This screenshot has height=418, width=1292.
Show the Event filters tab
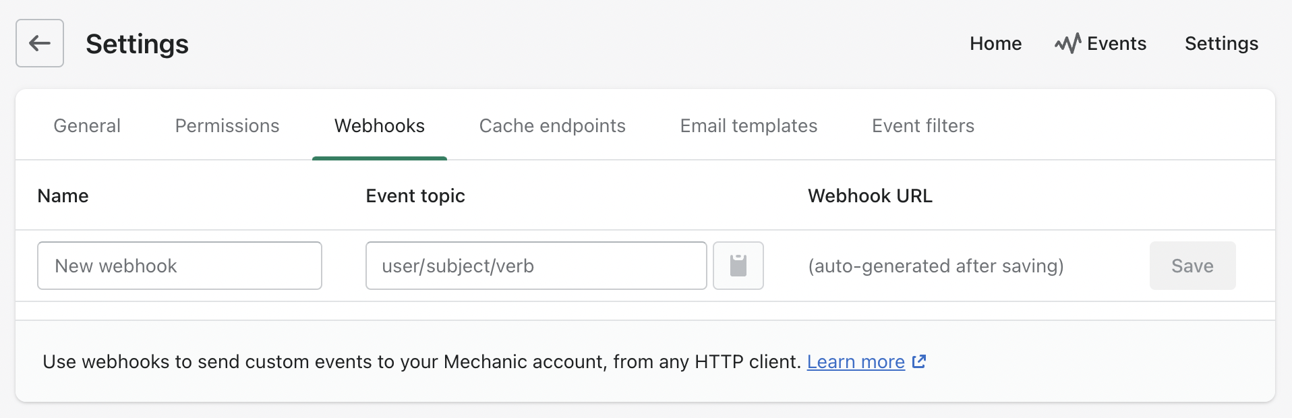point(923,126)
